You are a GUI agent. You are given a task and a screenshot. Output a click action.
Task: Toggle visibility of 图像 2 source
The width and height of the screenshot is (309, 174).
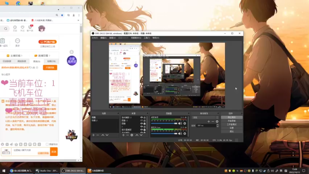pos(141,120)
